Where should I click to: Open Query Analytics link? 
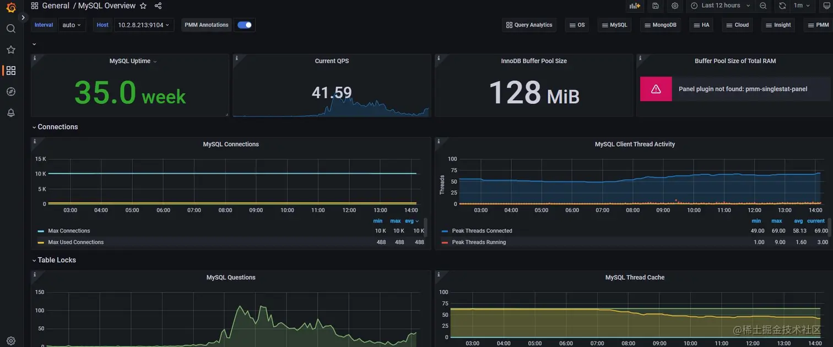pyautogui.click(x=529, y=25)
